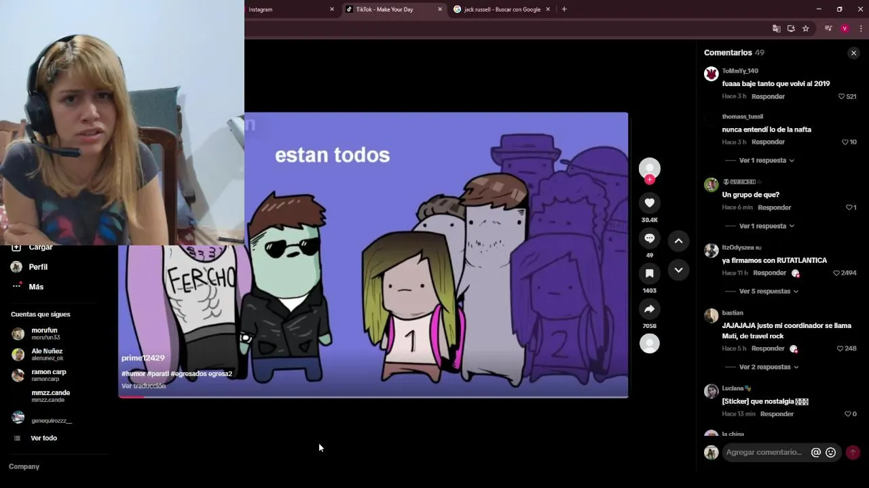Image resolution: width=869 pixels, height=488 pixels.
Task: Post comment with red send arrow
Action: tap(853, 452)
